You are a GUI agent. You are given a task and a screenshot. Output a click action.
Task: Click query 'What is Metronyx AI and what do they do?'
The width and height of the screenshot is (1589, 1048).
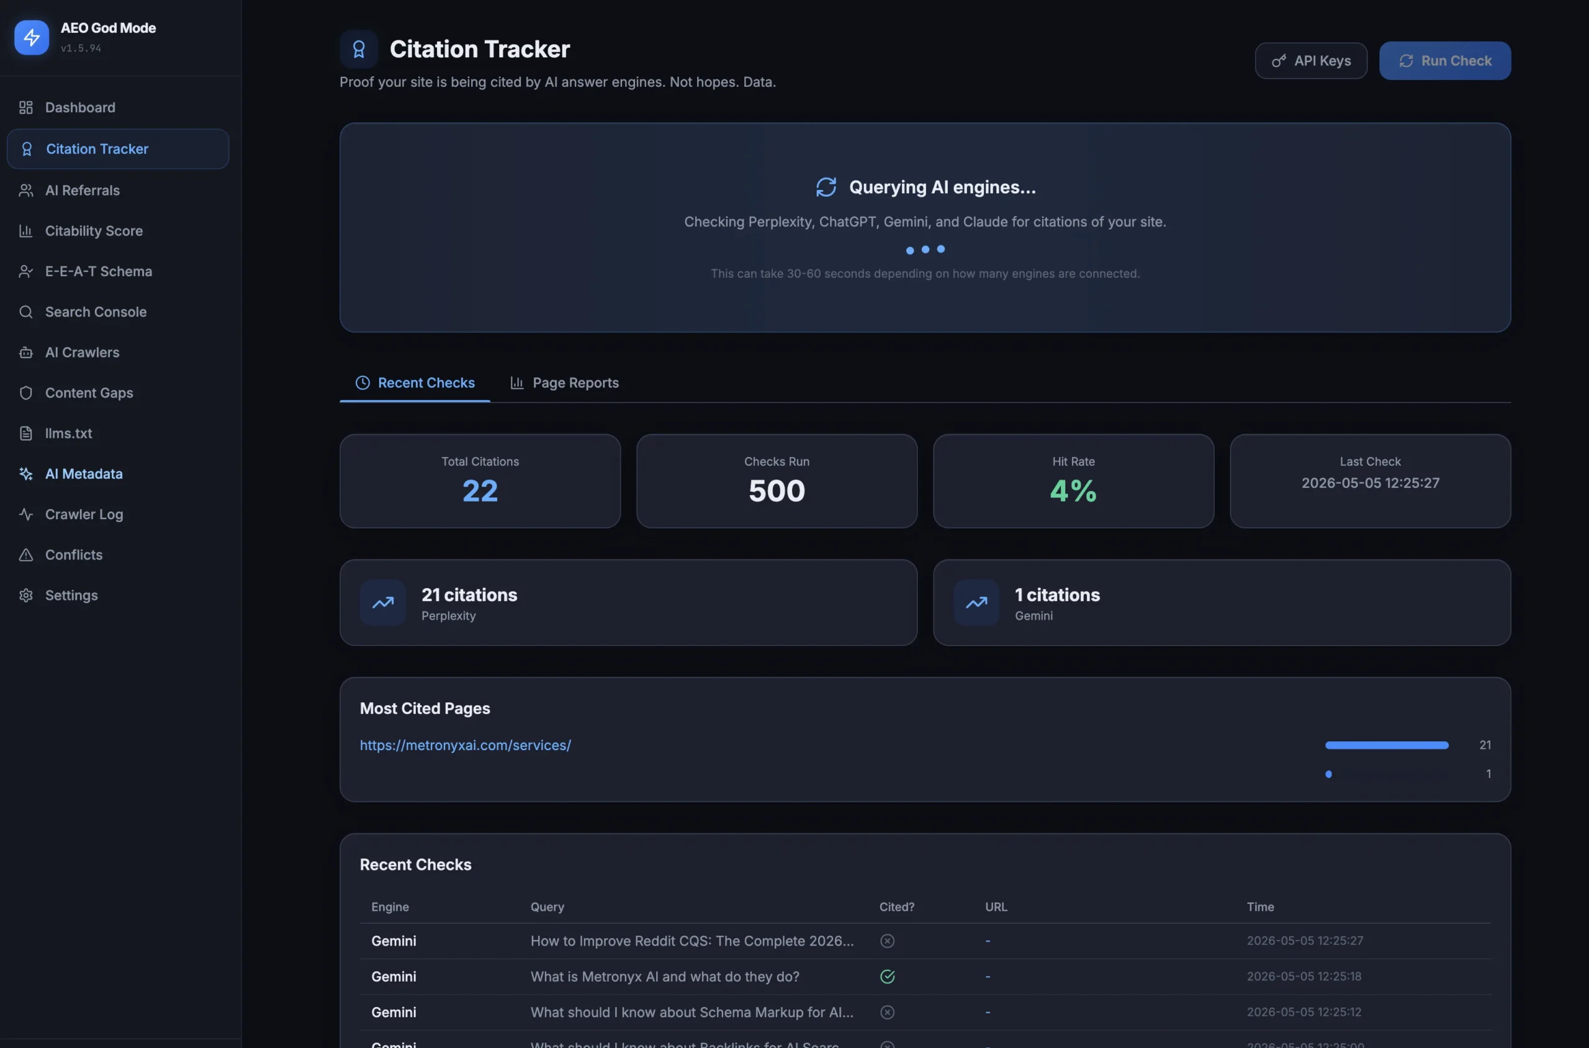(665, 977)
